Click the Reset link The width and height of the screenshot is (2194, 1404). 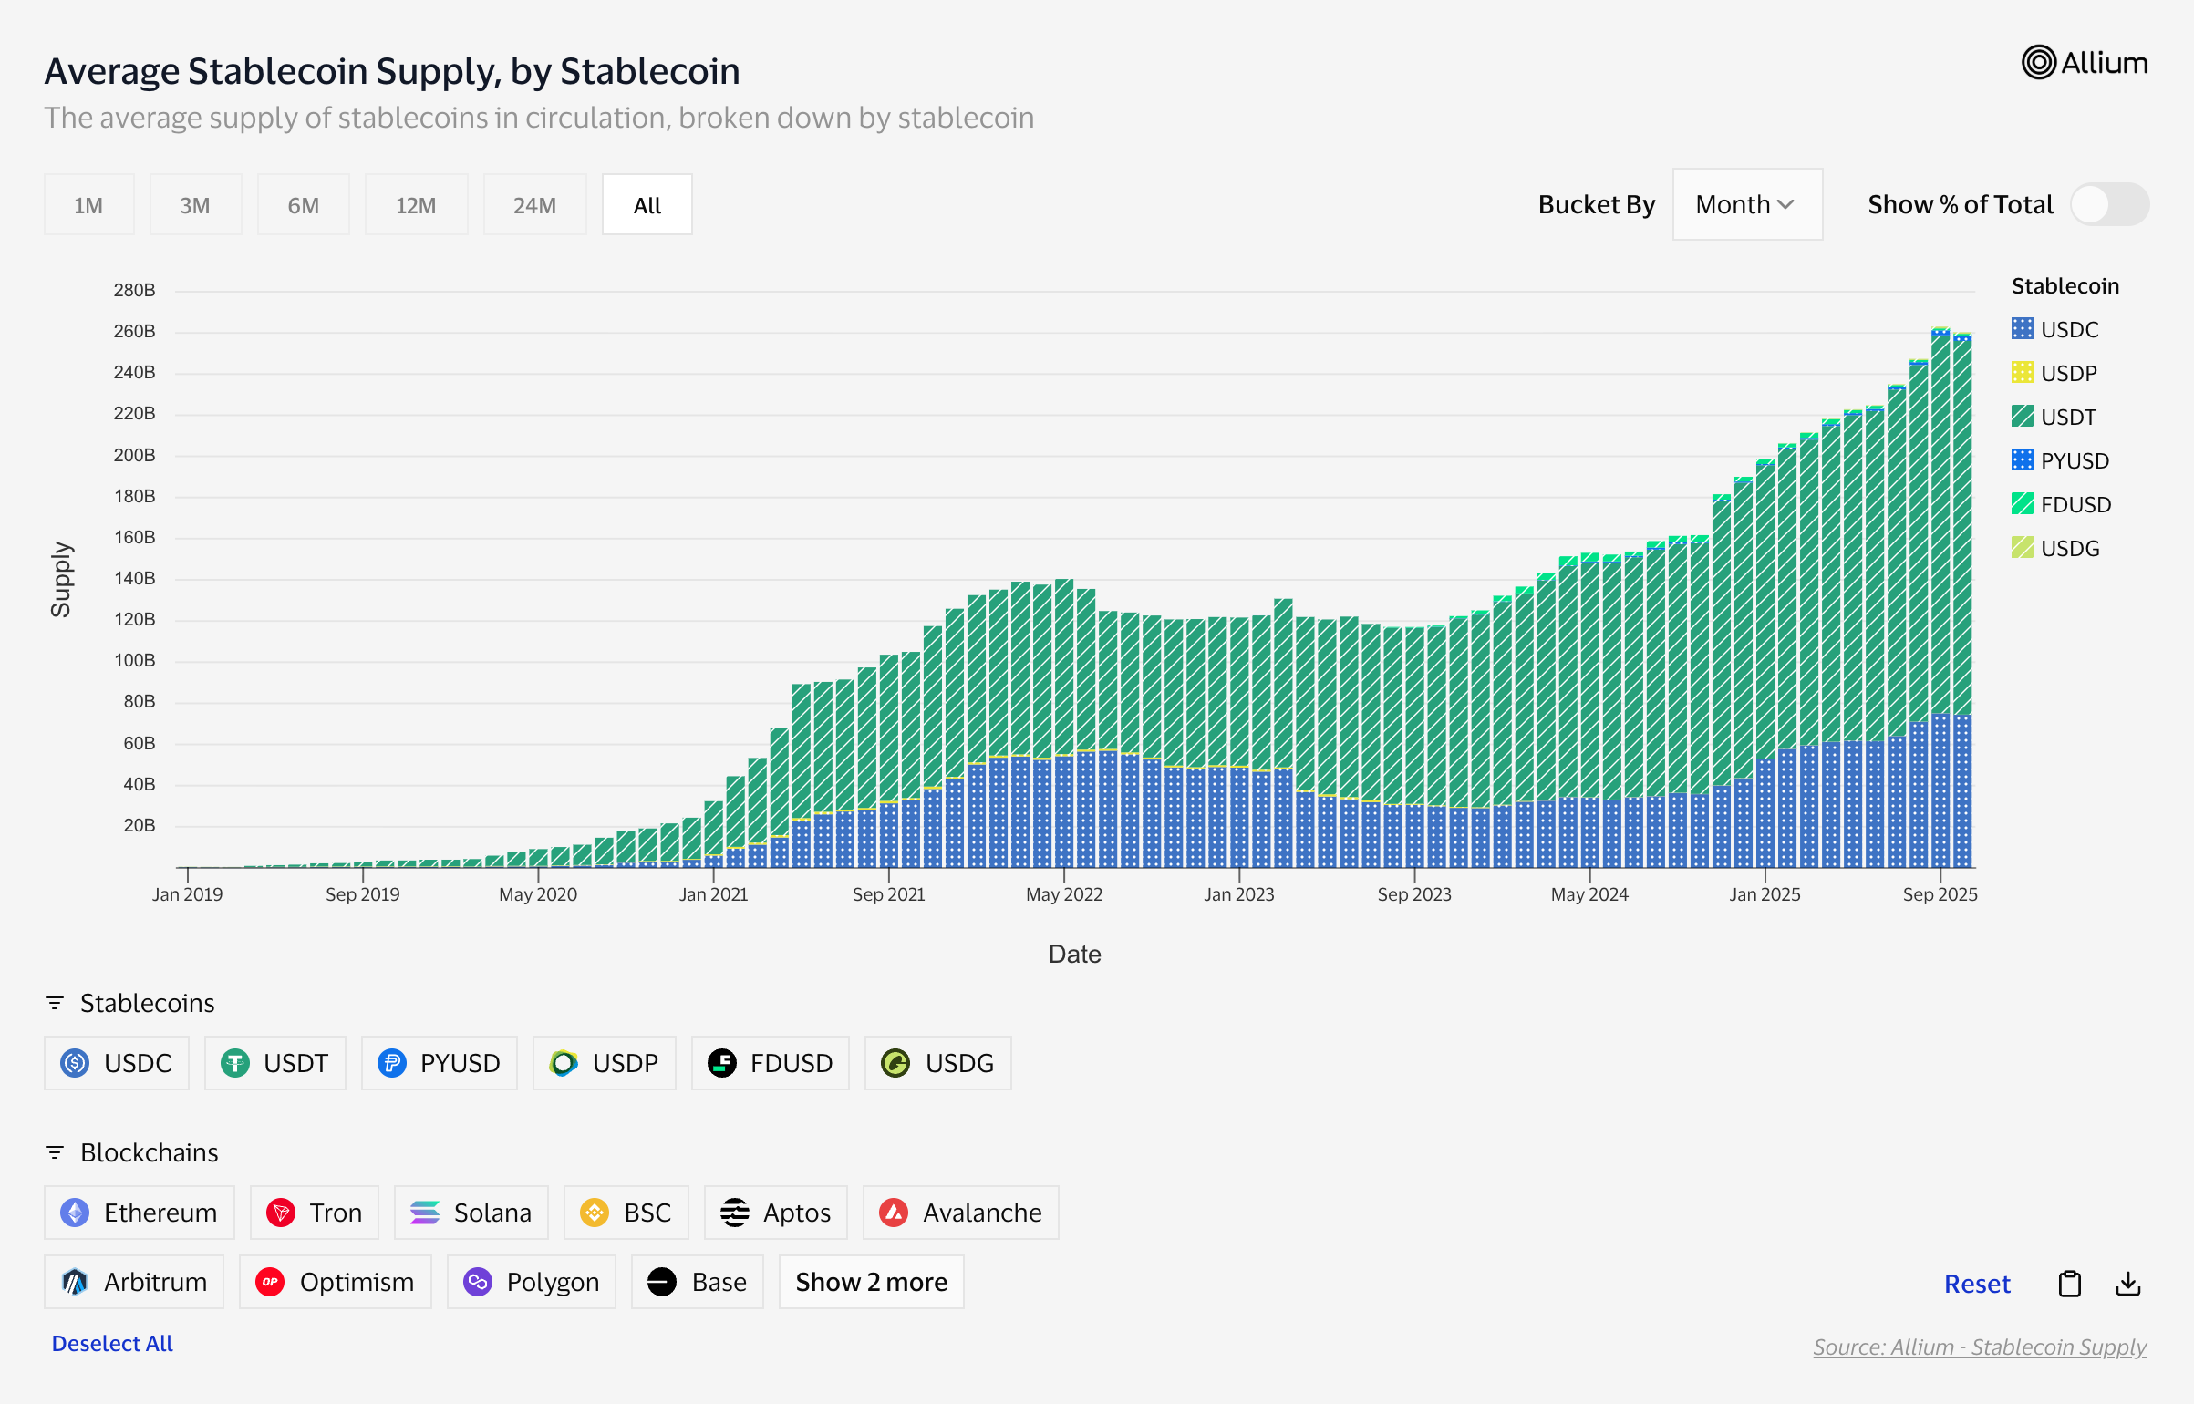(1976, 1284)
